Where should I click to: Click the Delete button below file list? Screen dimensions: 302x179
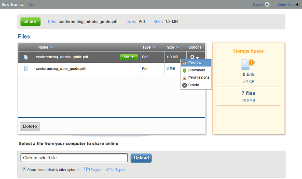30,127
